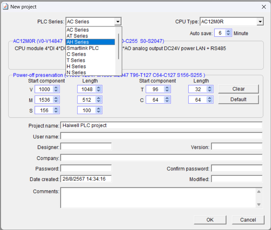Viewport: 271px width, 230px height.
Task: Cancel the new project dialog
Action: coord(248,220)
